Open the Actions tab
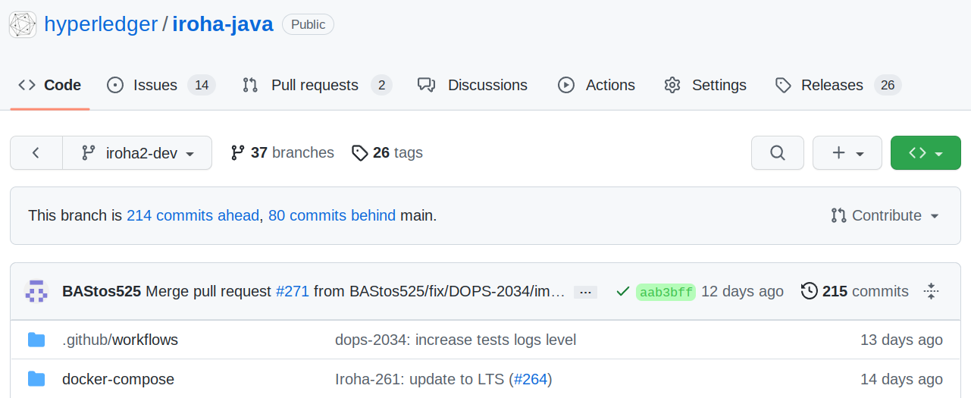The width and height of the screenshot is (971, 398). click(x=597, y=85)
